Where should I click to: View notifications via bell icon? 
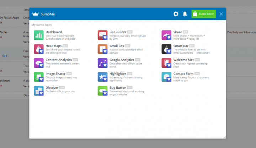pos(185,14)
